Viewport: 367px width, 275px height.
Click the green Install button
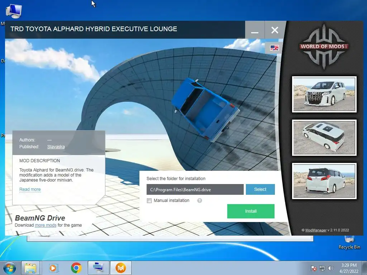coord(251,211)
